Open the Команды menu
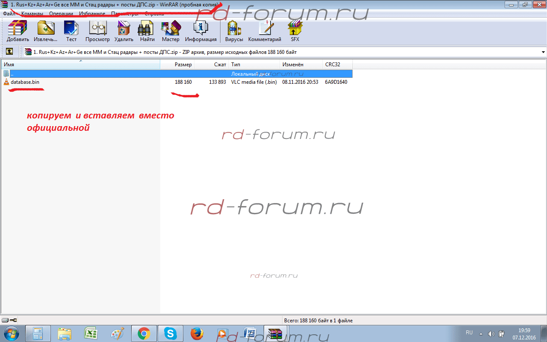The width and height of the screenshot is (547, 342). (32, 14)
